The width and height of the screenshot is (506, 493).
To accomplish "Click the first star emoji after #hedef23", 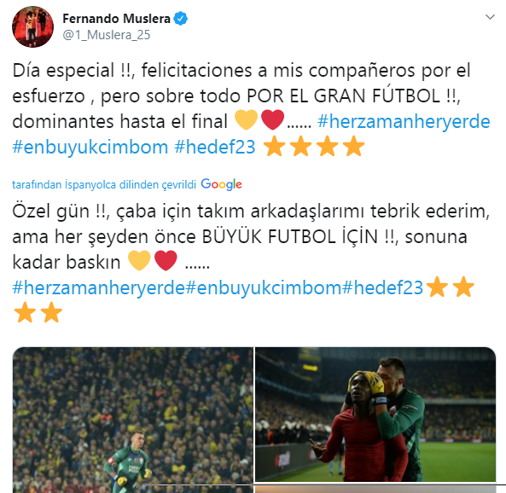I will coord(275,146).
